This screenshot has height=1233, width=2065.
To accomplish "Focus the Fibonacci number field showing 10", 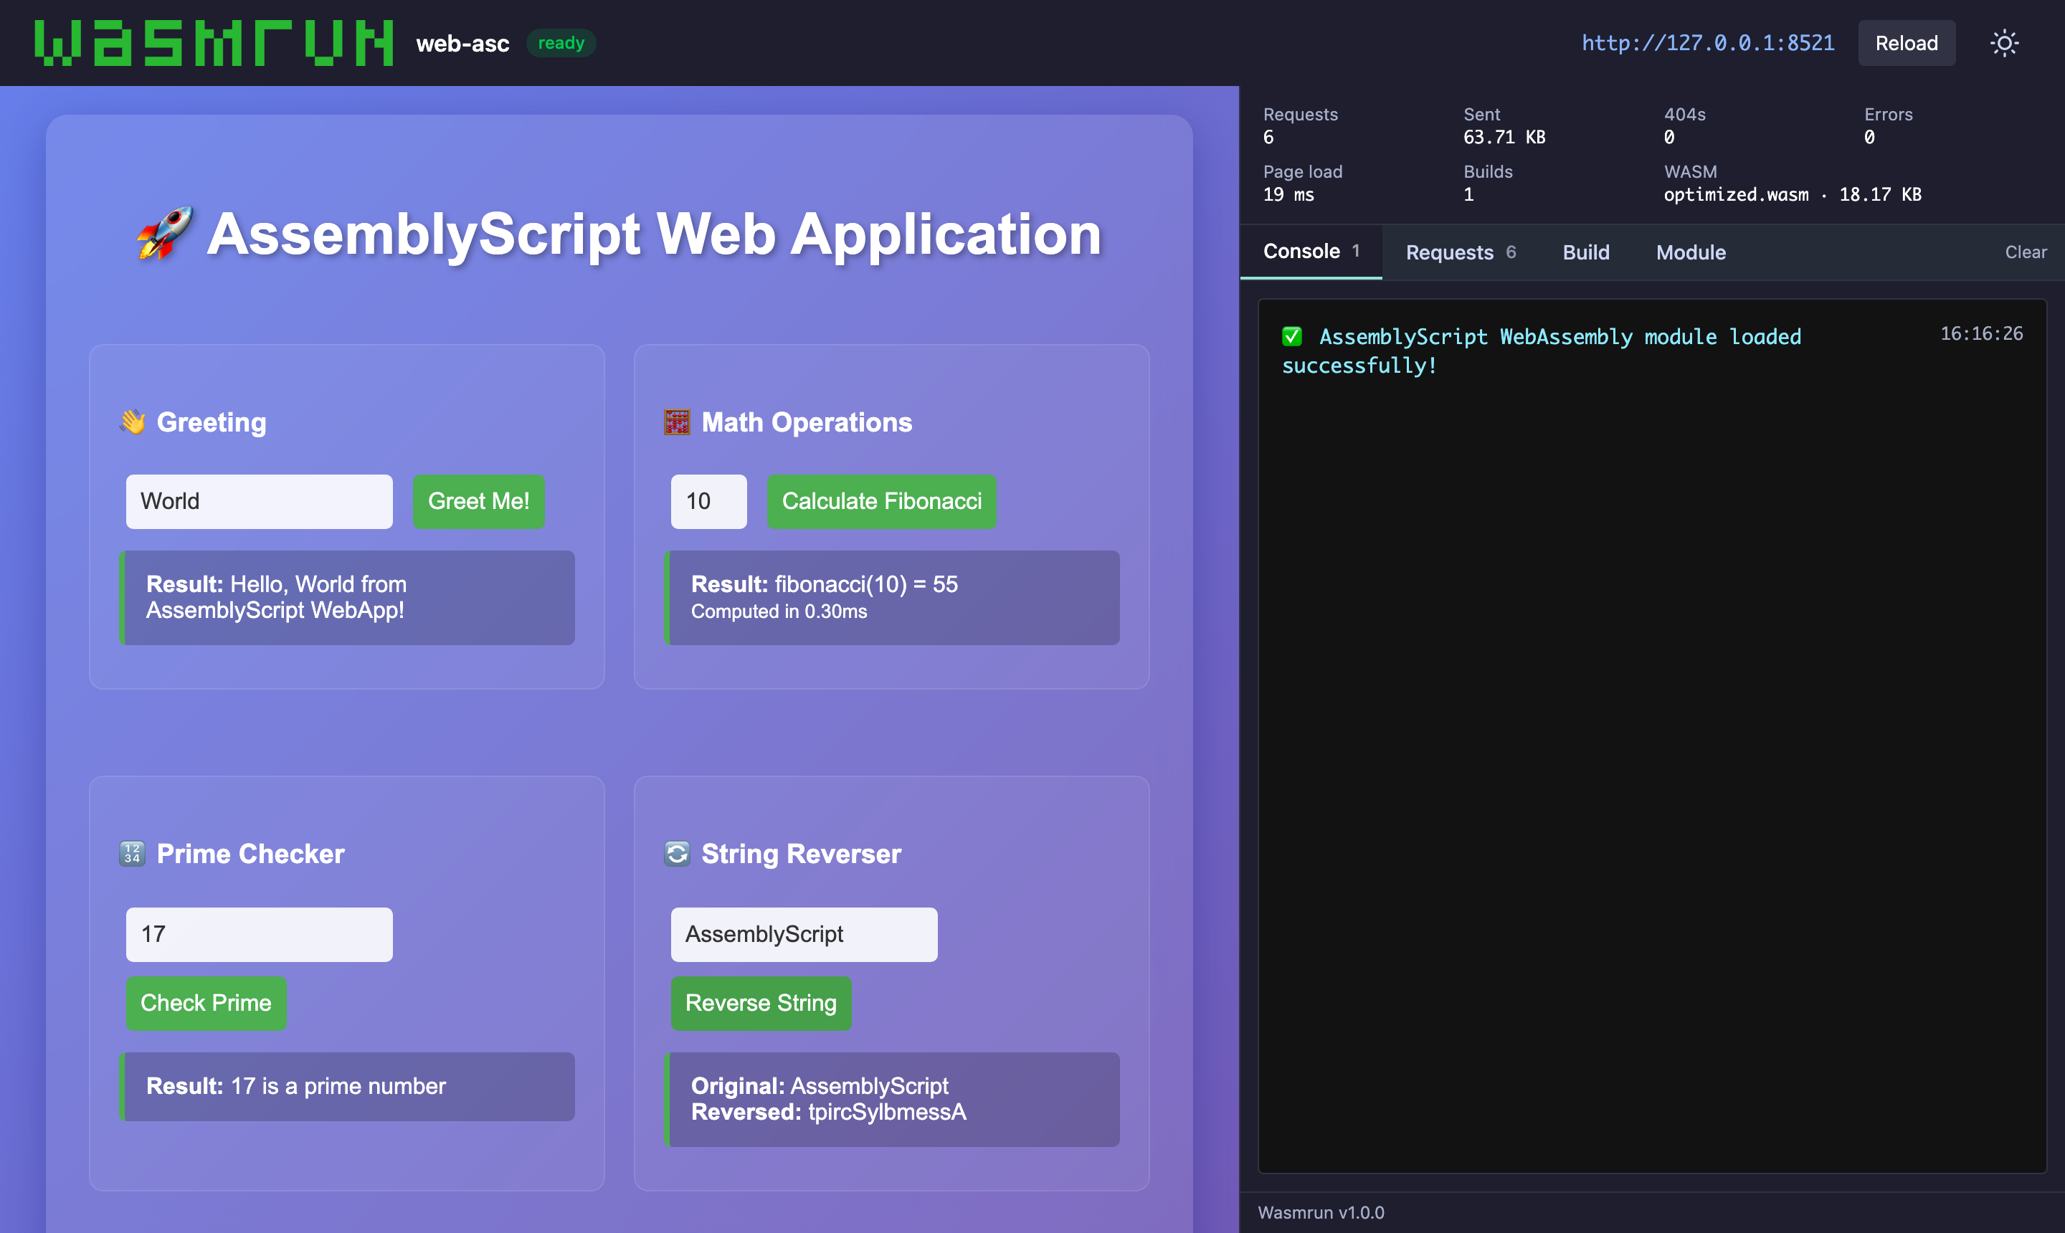I will click(x=708, y=501).
